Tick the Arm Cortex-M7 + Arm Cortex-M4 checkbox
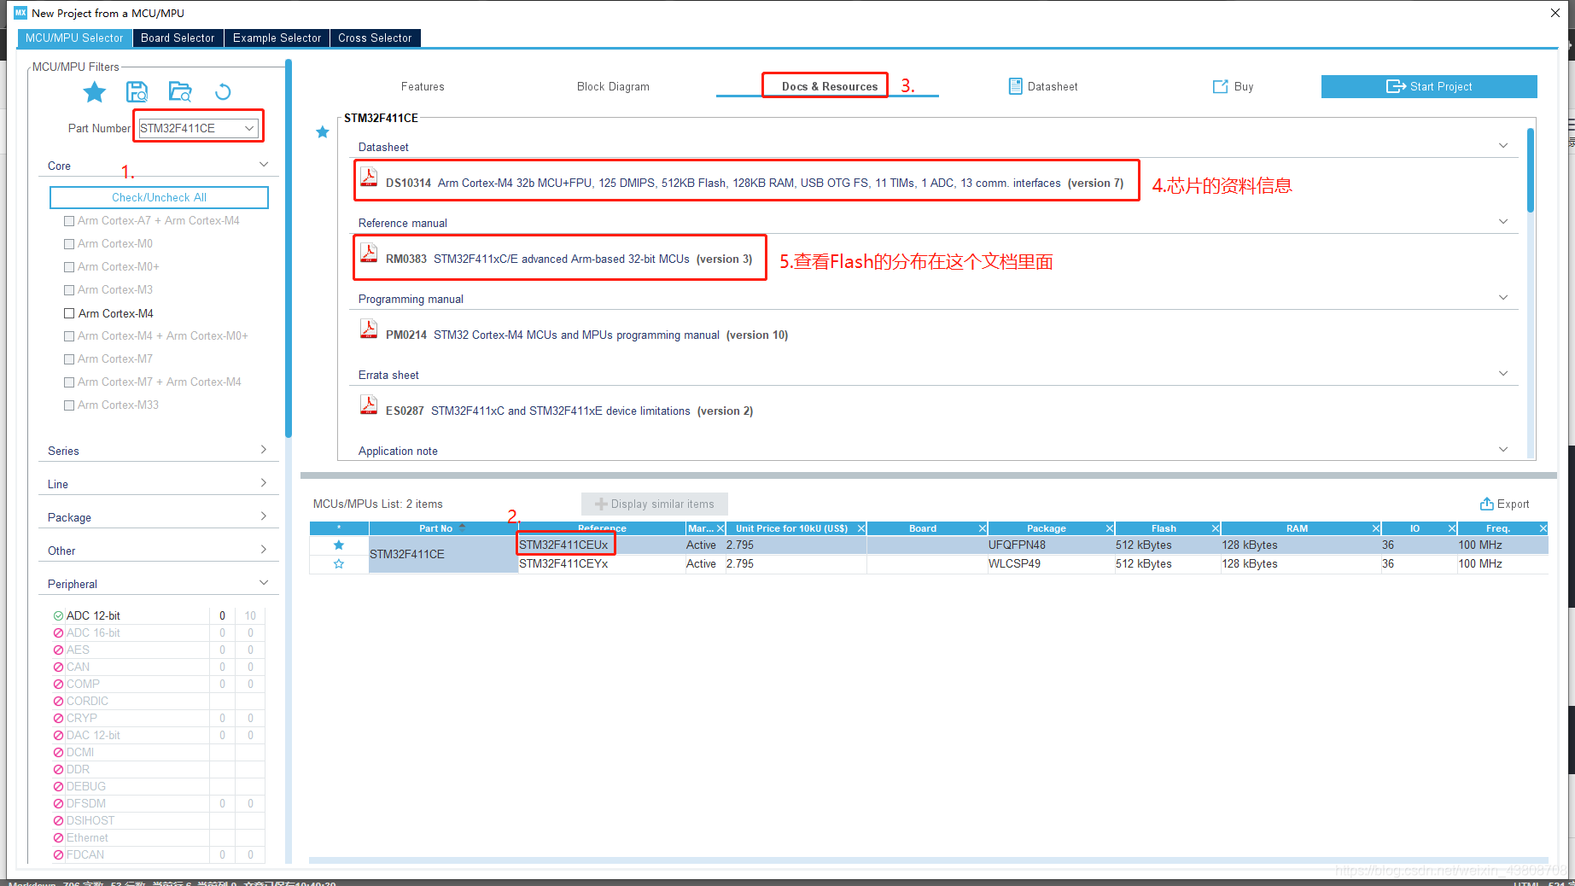Screen dimensions: 1575x886 [69, 382]
